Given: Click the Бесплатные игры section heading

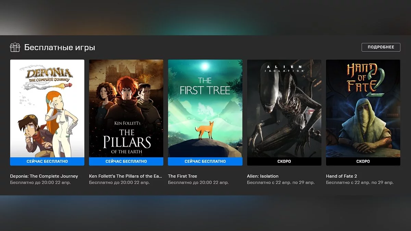Looking at the screenshot, I should click(60, 48).
